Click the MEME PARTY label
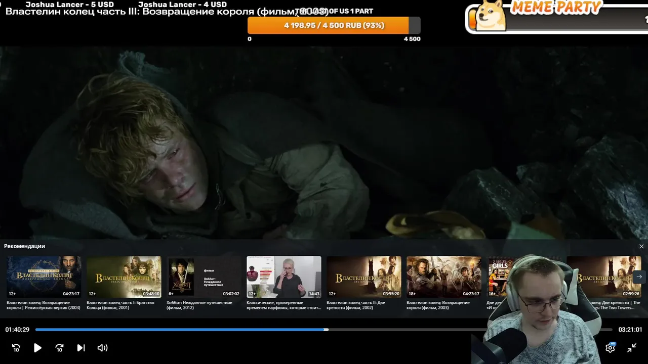 556,7
